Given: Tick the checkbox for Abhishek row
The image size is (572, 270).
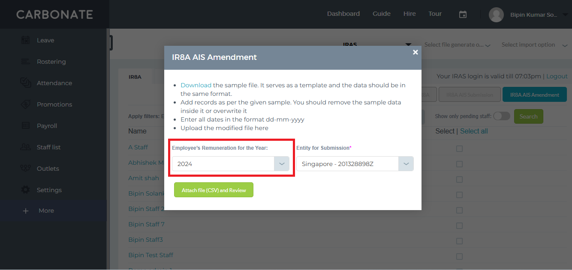Looking at the screenshot, I should point(459,164).
